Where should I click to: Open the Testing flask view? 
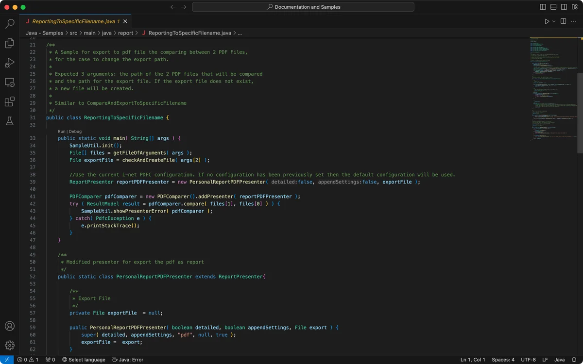[9, 121]
